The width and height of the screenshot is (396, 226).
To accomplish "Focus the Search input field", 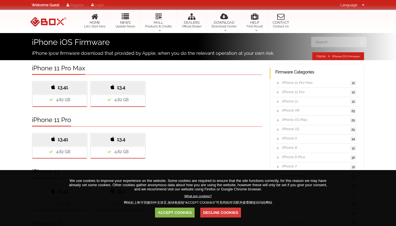I will click(x=335, y=42).
